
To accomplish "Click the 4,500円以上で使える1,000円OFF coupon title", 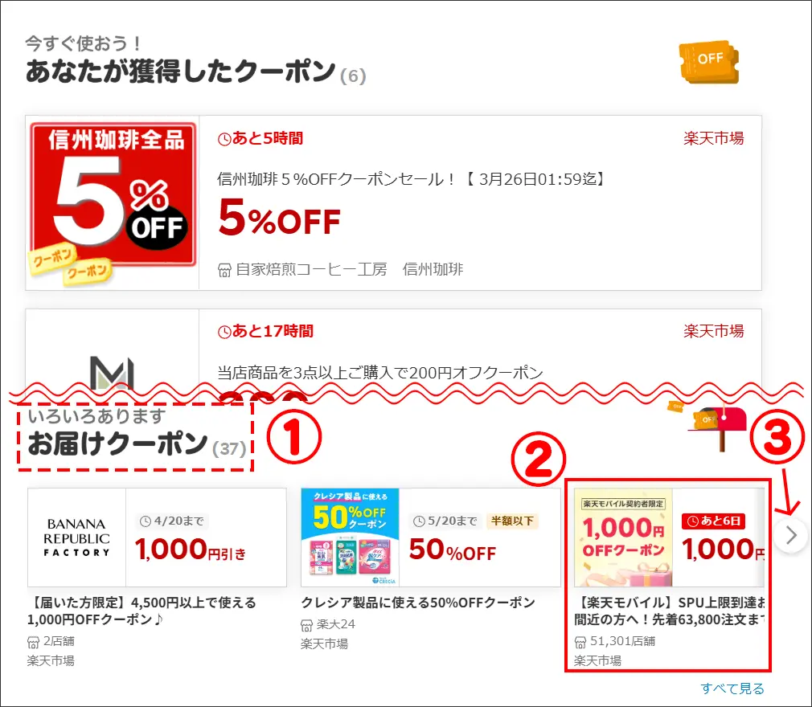I will (x=141, y=611).
